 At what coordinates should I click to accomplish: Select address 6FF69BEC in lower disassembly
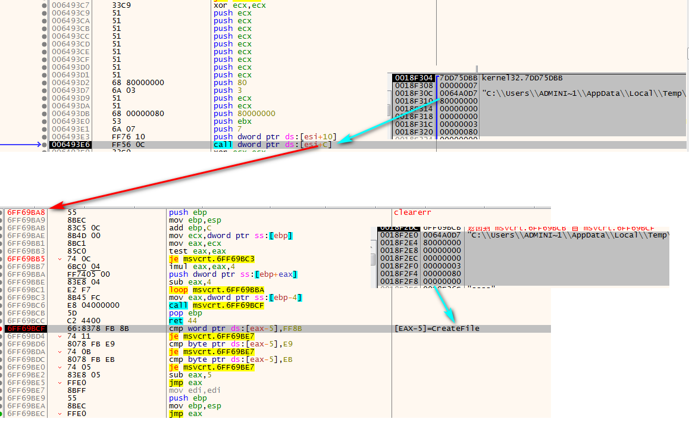(26, 414)
